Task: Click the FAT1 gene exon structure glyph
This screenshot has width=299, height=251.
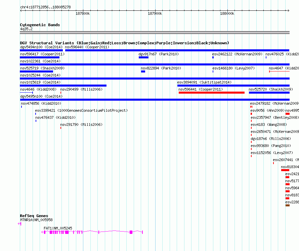Action: click(92, 232)
